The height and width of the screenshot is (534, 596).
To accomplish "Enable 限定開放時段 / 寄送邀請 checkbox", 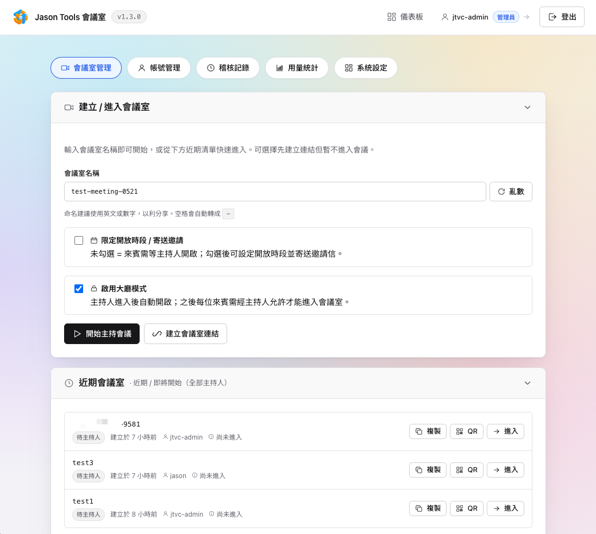I will click(79, 240).
